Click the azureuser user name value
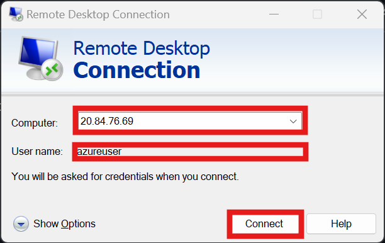Viewport: 385px width, 243px height. coord(99,151)
